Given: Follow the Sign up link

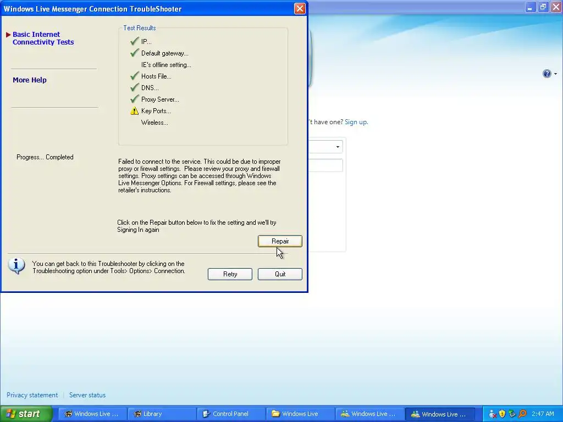Looking at the screenshot, I should [x=356, y=122].
